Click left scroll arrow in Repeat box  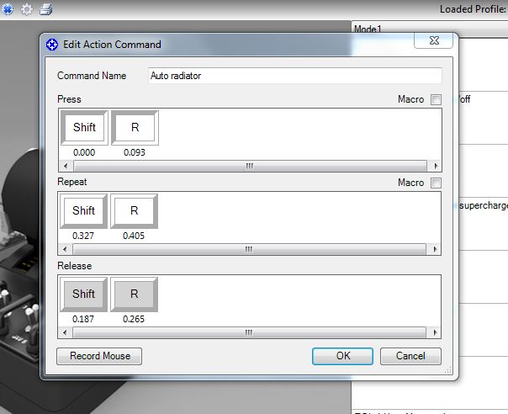point(65,249)
